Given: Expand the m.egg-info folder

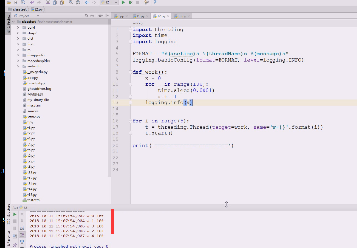Looking at the screenshot, I should 18,55.
